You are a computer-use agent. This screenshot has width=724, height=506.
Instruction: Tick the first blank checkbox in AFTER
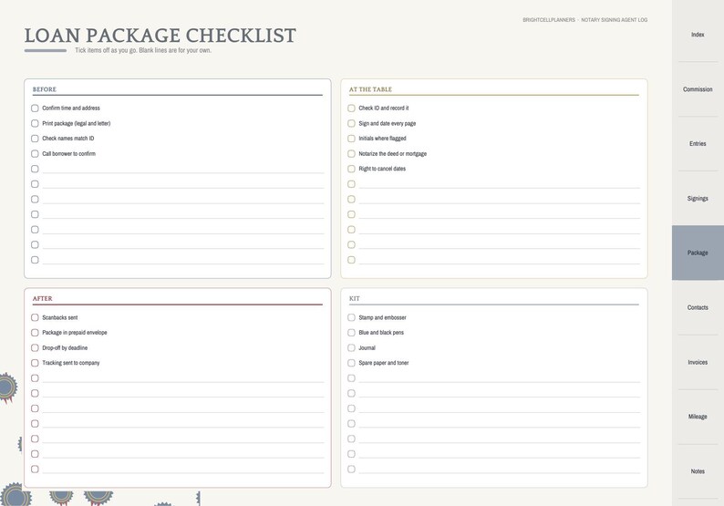coord(35,378)
